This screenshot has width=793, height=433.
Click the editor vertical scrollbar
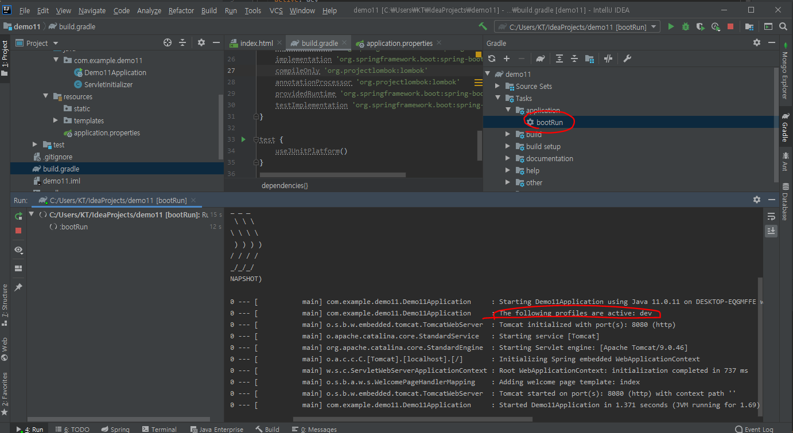point(480,146)
